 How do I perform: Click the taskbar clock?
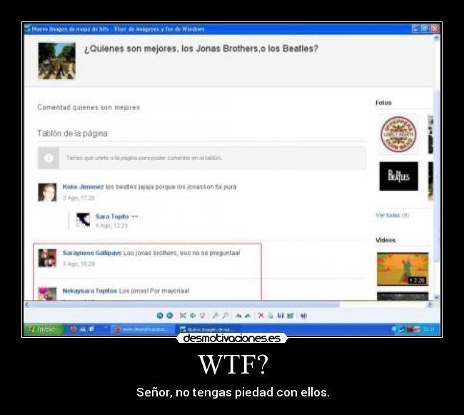click(428, 329)
